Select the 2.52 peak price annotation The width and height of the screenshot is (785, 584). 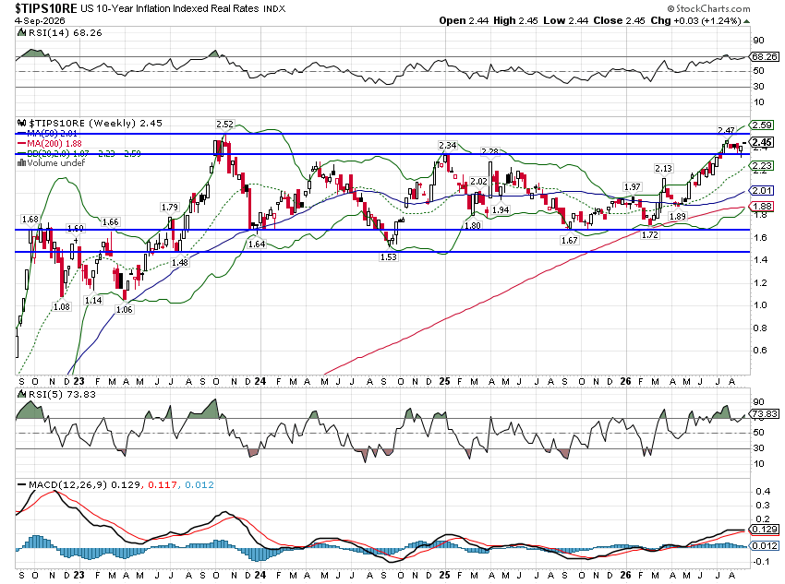pos(224,124)
